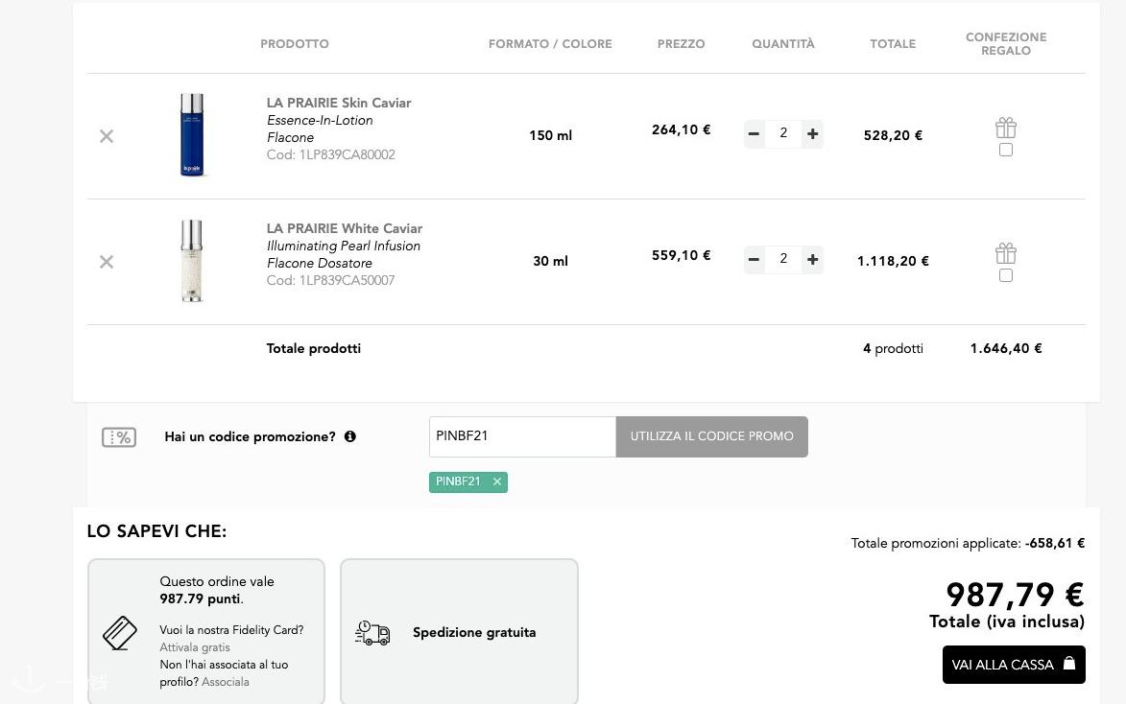1126x704 pixels.
Task: Click the gift box icon for Skin Caviar
Action: tap(1005, 128)
